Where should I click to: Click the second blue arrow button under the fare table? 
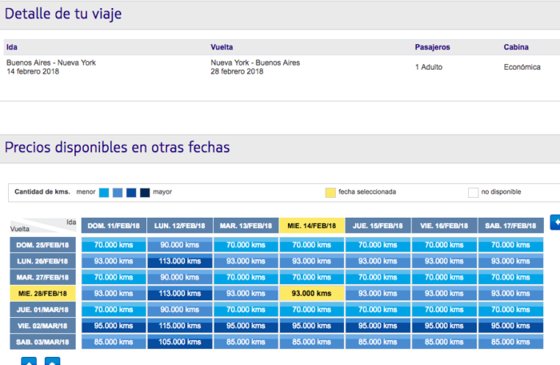click(x=52, y=362)
